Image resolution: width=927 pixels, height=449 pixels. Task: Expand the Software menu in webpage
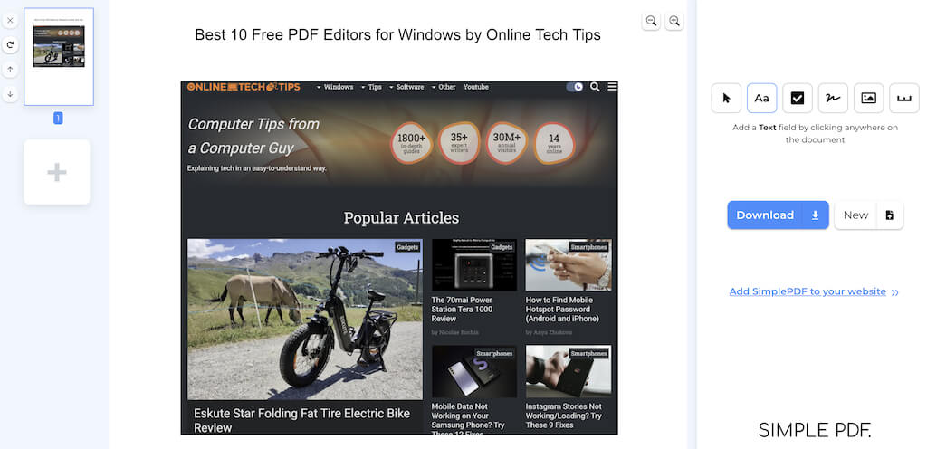pos(406,87)
